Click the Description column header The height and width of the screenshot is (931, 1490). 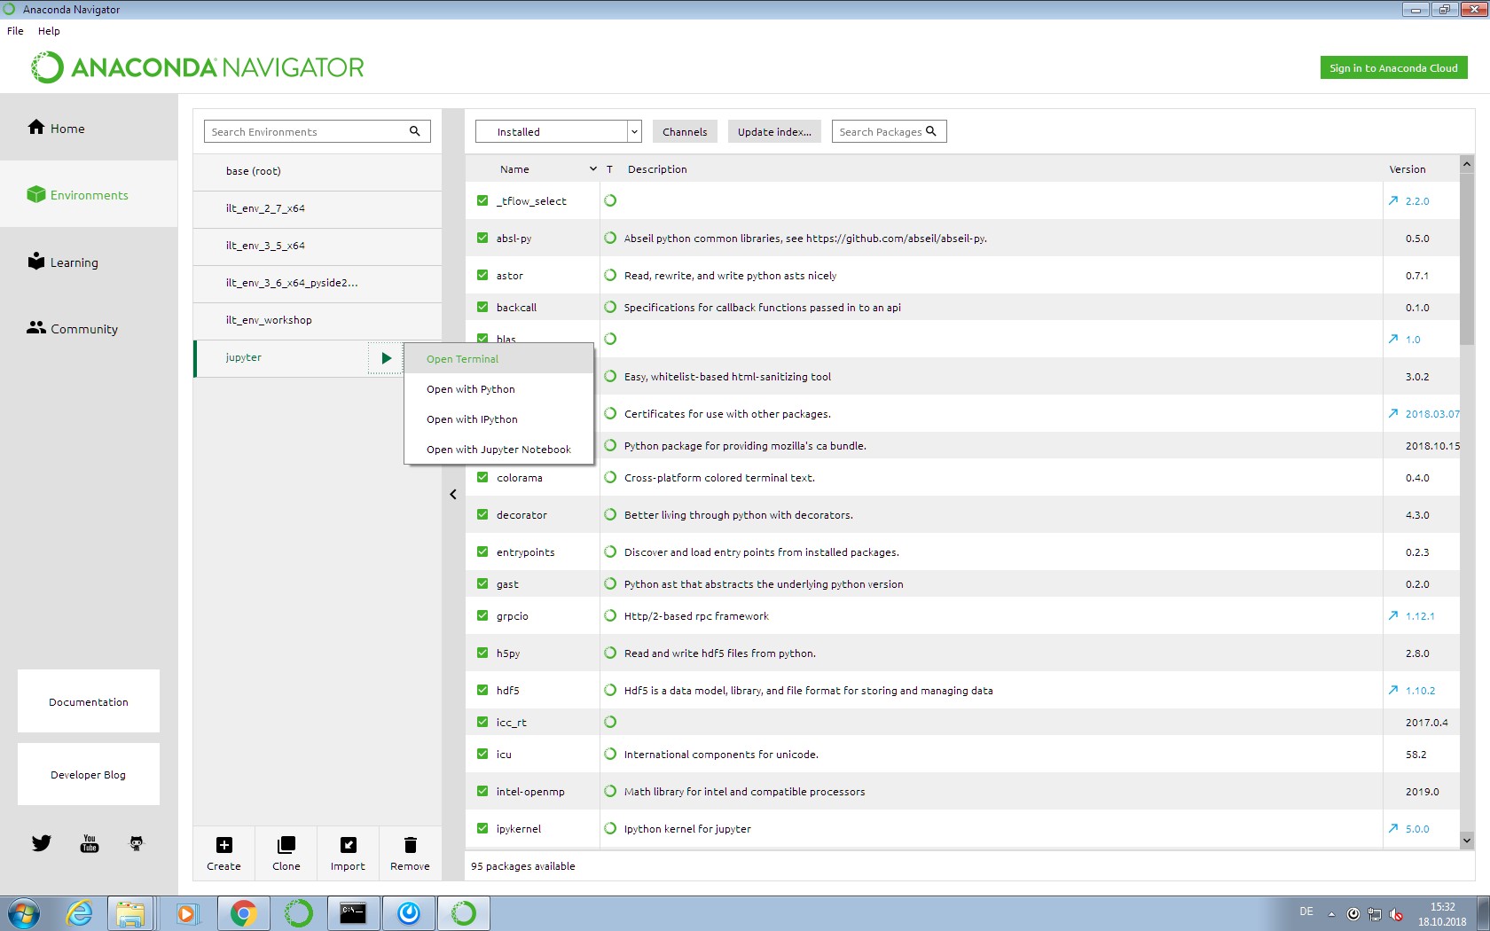(657, 168)
